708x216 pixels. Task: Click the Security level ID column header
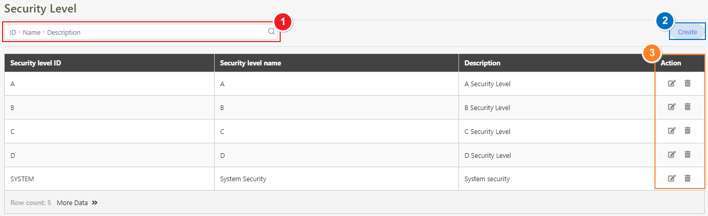36,63
